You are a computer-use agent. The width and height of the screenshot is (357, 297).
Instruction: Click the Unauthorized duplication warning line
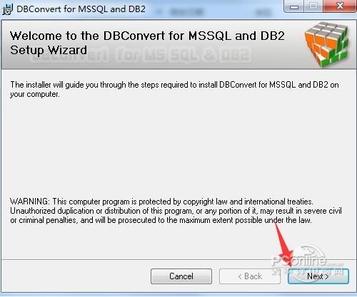point(176,211)
